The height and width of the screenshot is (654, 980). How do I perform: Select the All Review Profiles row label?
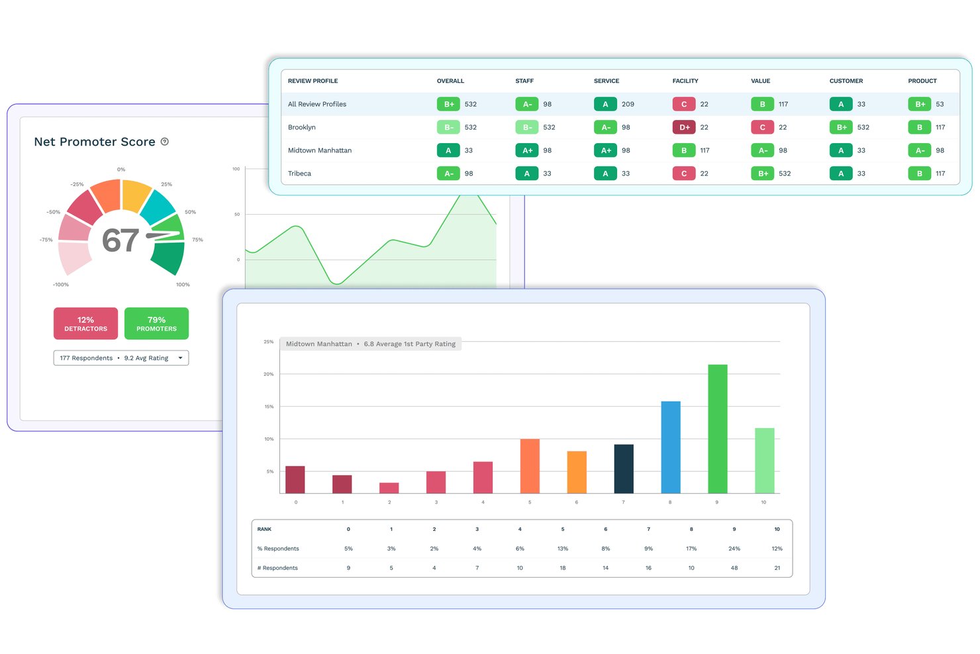click(x=317, y=104)
